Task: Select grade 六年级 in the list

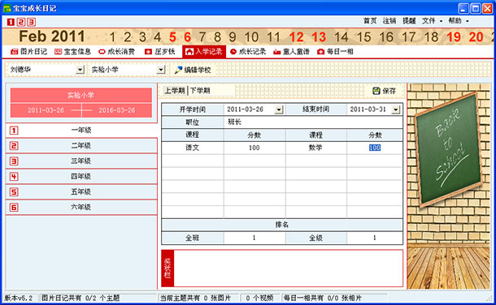Action: tap(81, 207)
